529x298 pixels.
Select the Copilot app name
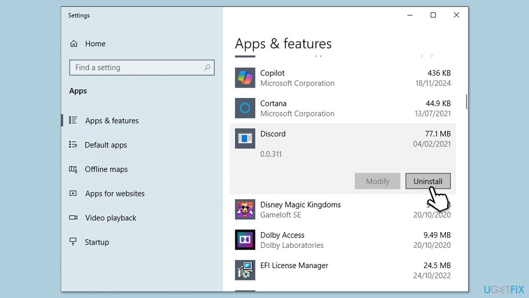[x=272, y=73]
